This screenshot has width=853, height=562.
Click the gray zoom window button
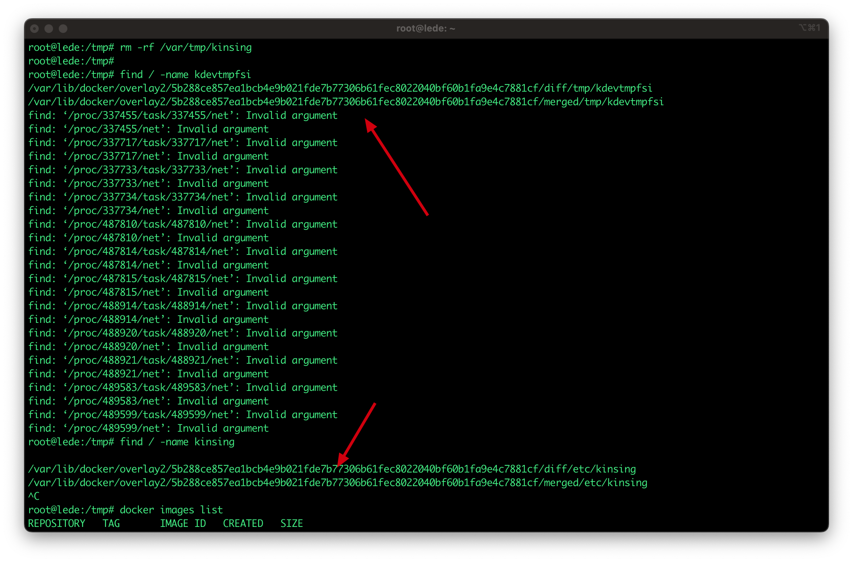coord(63,29)
